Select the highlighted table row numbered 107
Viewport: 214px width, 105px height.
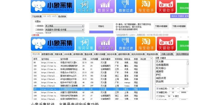91,89
